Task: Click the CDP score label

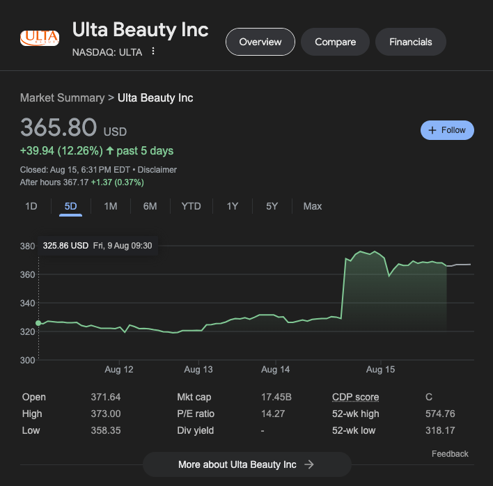Action: 355,397
